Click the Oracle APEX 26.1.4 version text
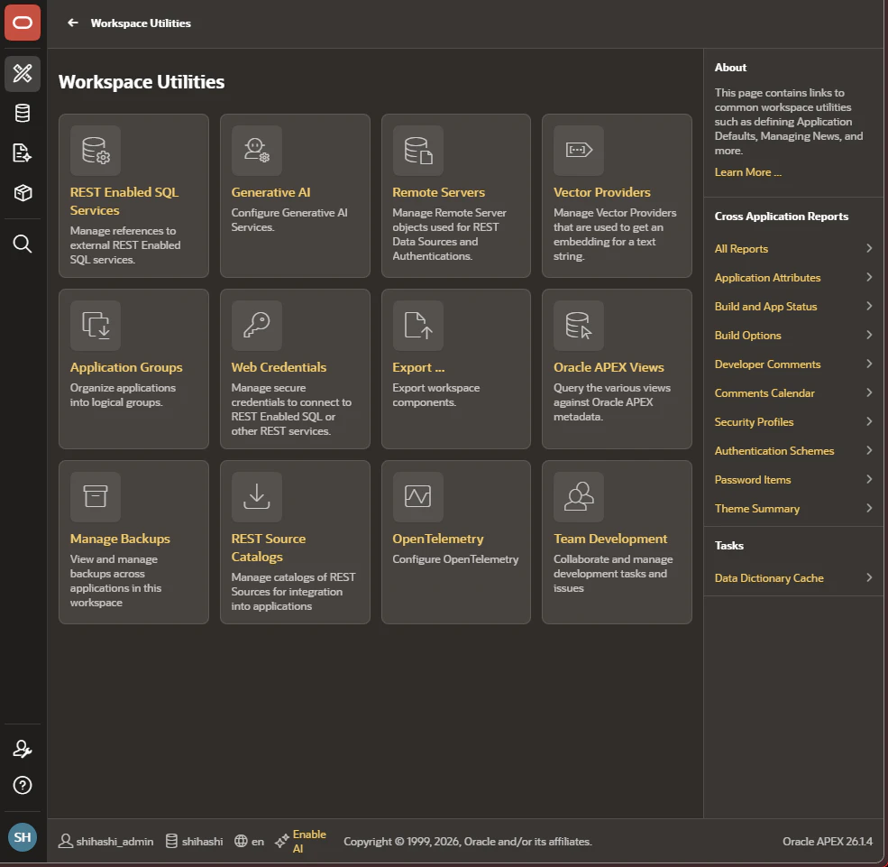The width and height of the screenshot is (888, 867). (x=828, y=842)
